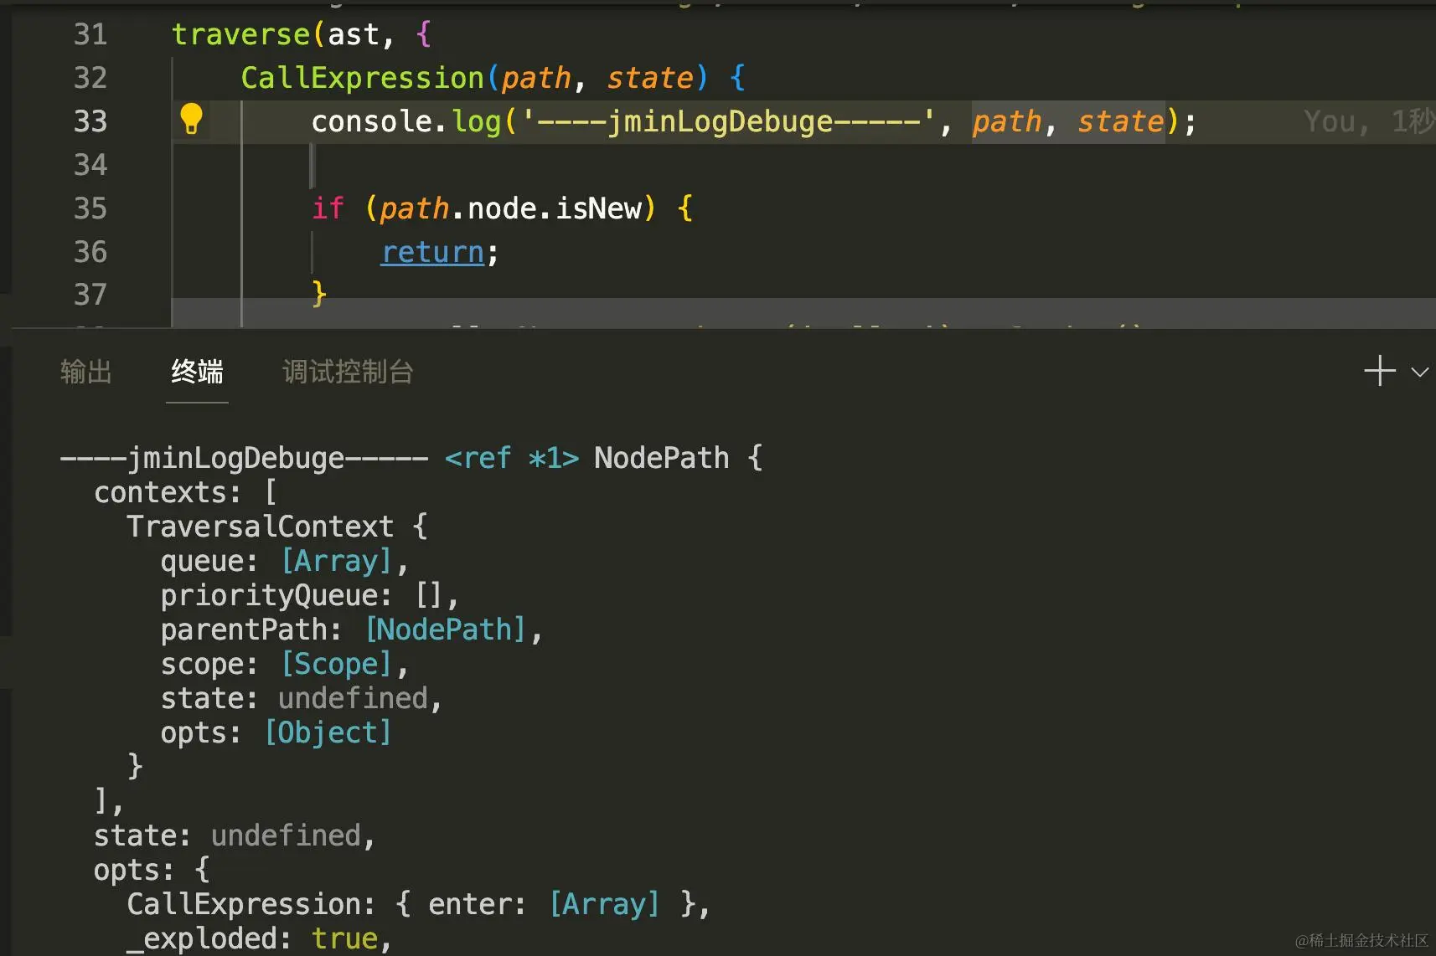Click the CallExpression: { enter: [Array] } line
The width and height of the screenshot is (1436, 956).
(418, 904)
